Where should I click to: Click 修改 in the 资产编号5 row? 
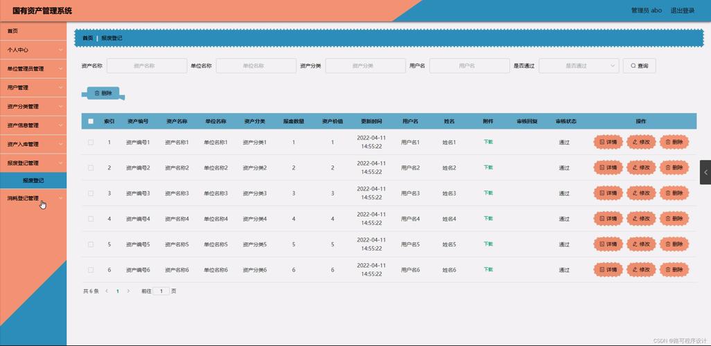tap(641, 244)
